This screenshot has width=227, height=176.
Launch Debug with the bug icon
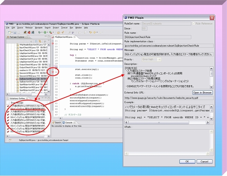[39, 32]
